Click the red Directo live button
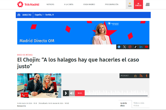This screenshot has height=110, width=166. tap(138, 4)
